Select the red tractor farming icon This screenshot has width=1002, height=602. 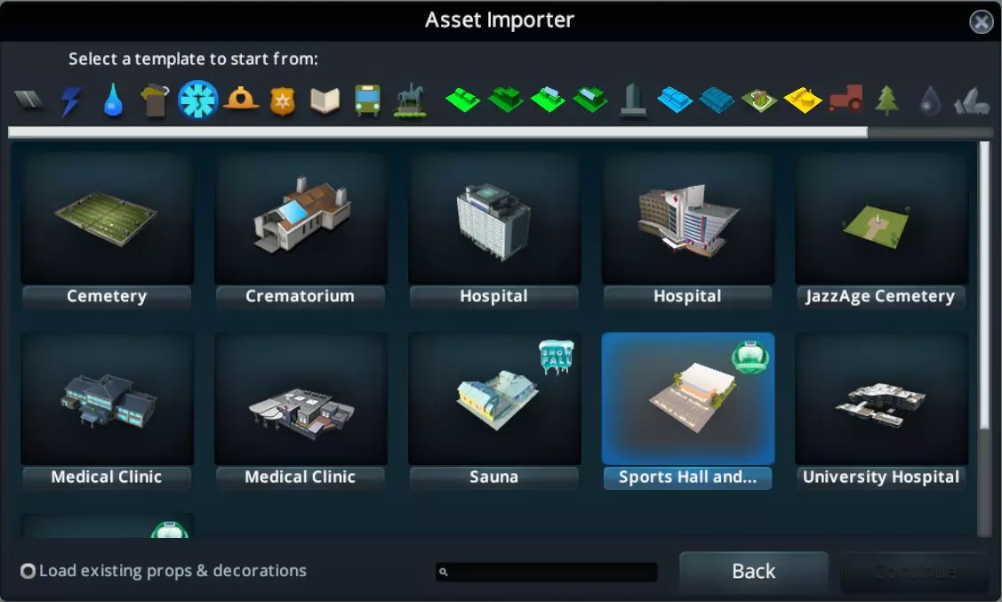coord(846,99)
